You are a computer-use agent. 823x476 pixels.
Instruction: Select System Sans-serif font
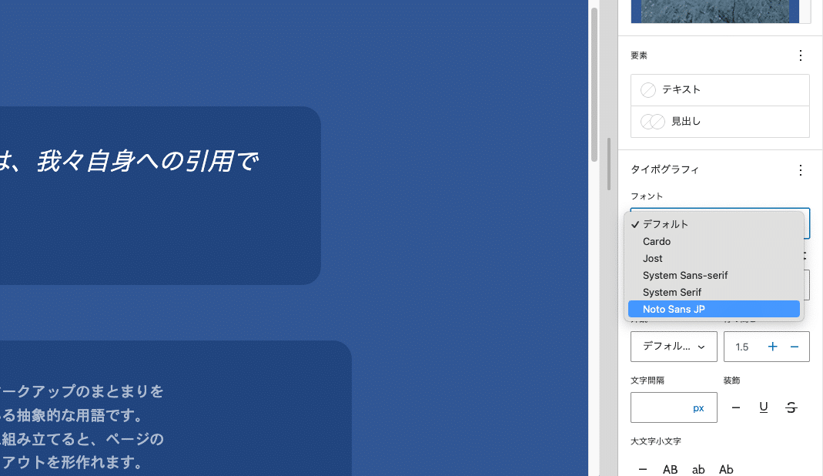[685, 275]
